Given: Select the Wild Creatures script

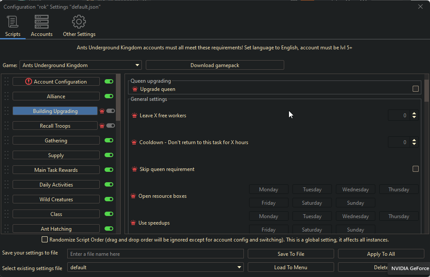Looking at the screenshot, I should (56, 200).
